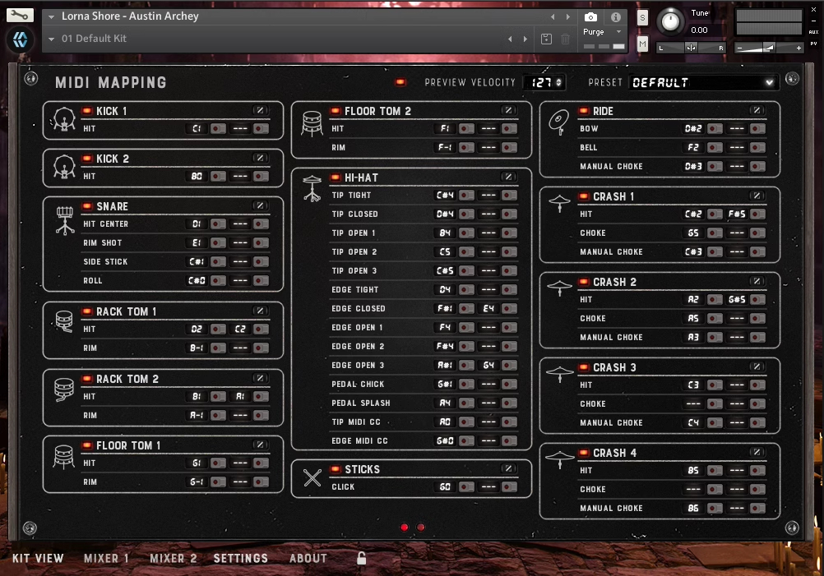Click the Crash 1 Hit F#5 note
This screenshot has width=824, height=576.
click(737, 214)
